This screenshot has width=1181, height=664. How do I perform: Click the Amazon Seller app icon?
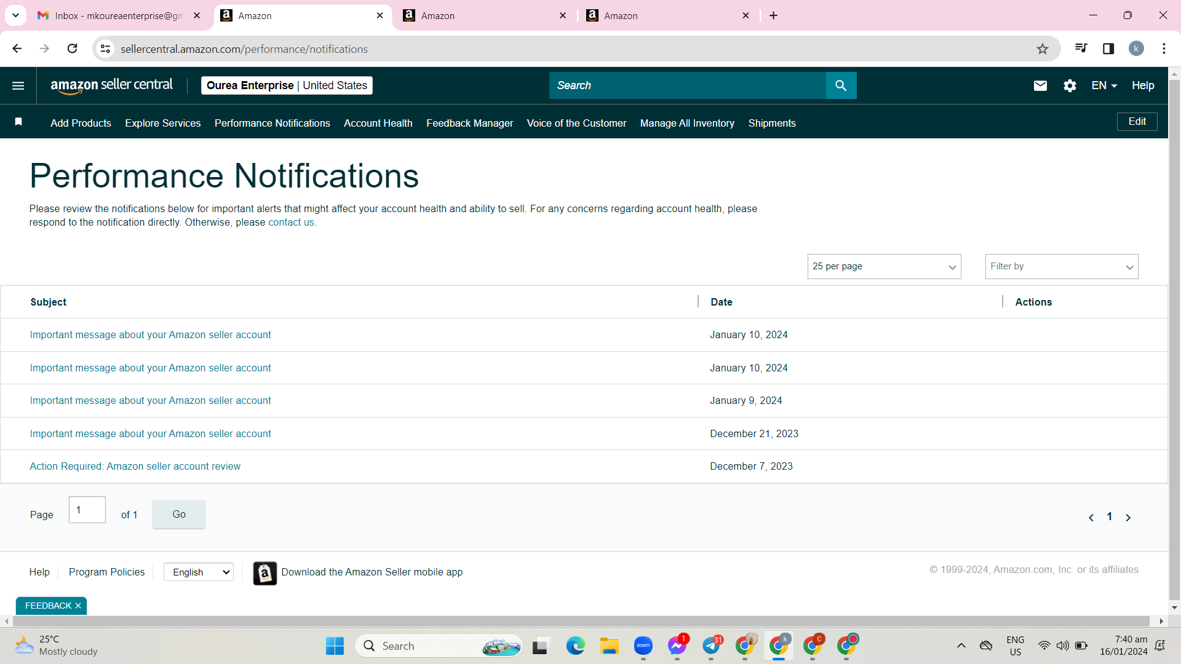[x=265, y=573]
